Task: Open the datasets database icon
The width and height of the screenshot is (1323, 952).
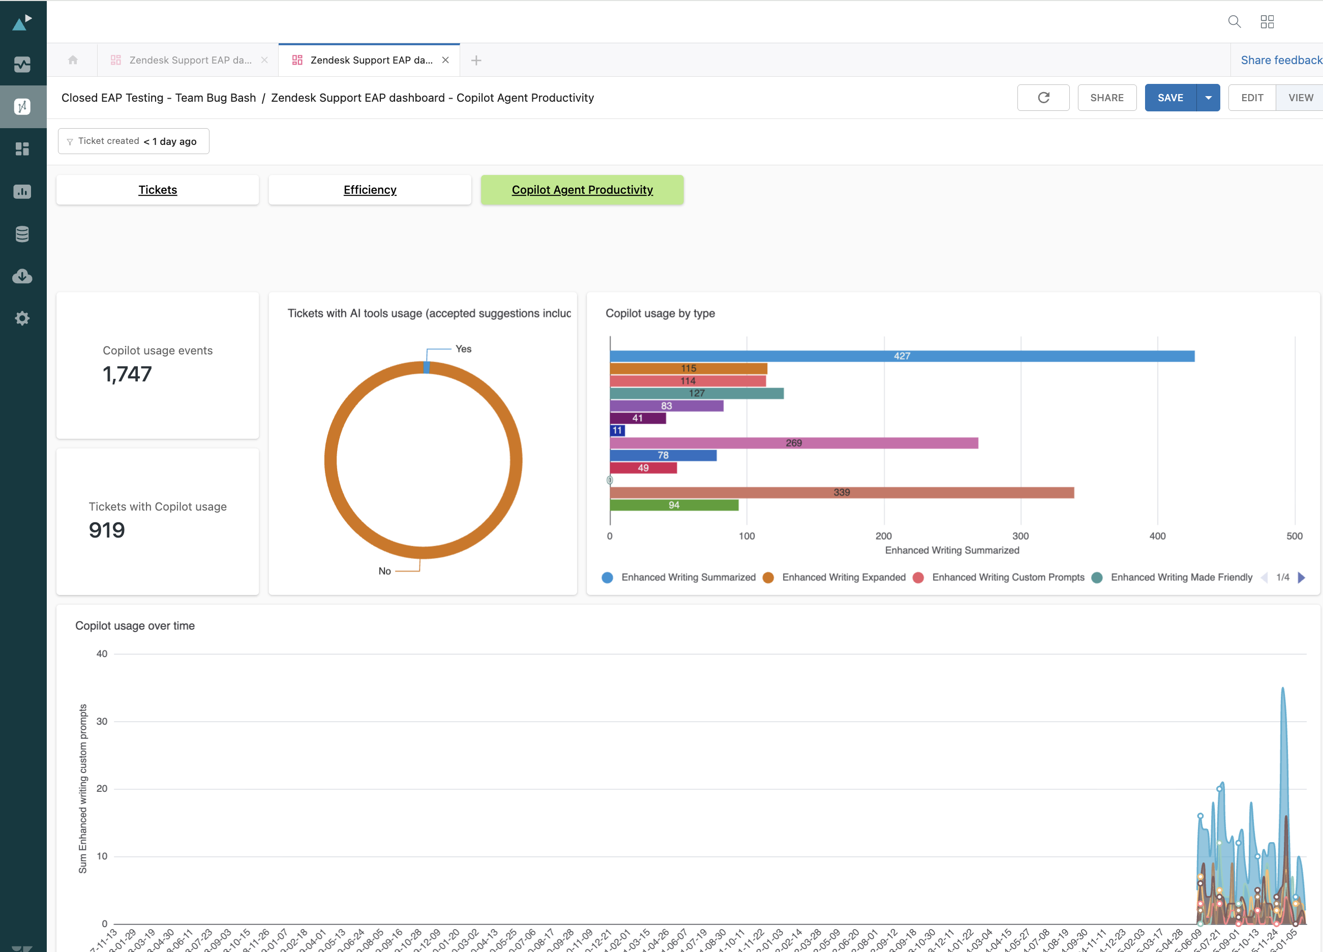Action: [22, 234]
